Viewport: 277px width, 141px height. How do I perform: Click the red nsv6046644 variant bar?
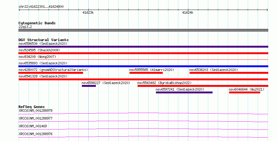tap(245, 92)
